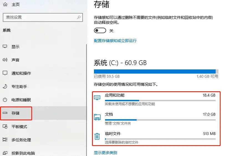Screen dimensions: 227x156
Task: Click the 应用和功能 keyboard icon
Action: 97,98
